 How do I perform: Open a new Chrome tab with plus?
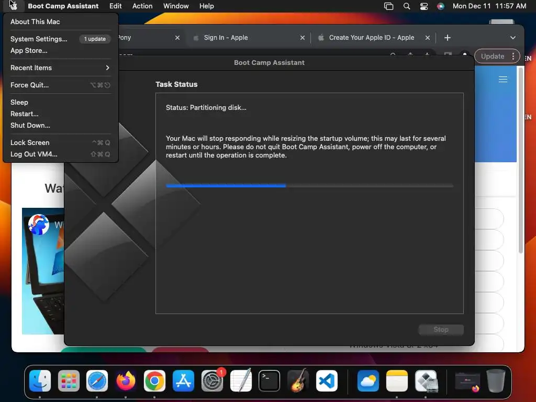click(x=448, y=38)
